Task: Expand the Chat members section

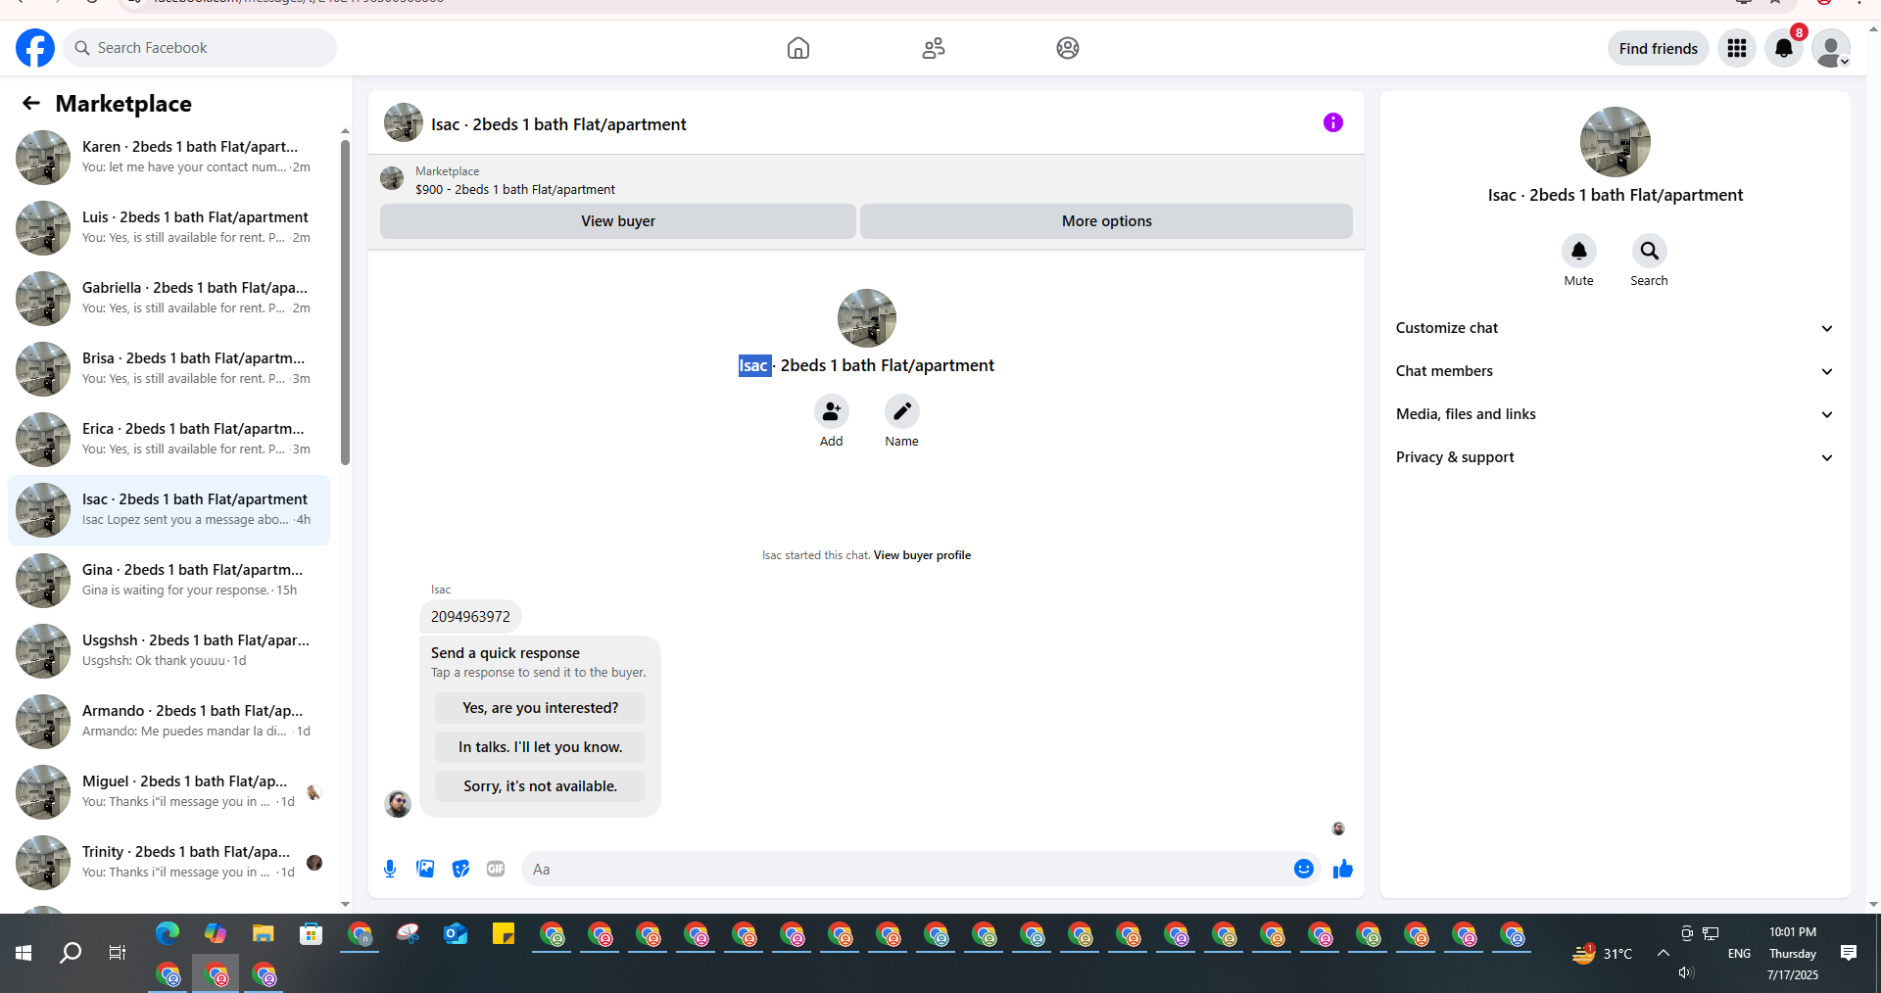Action: [x=1615, y=371]
